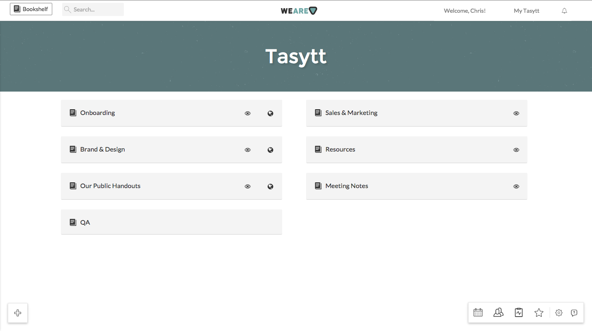Screen dimensions: 592x331
Task: Click the globe icon on Brand & Design
Action: (x=270, y=149)
